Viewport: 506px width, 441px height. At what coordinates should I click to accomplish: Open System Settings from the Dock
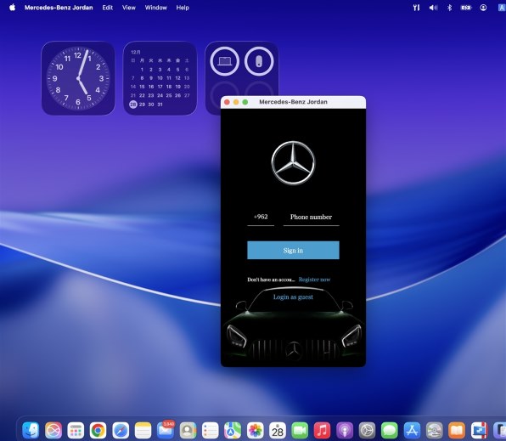point(368,430)
